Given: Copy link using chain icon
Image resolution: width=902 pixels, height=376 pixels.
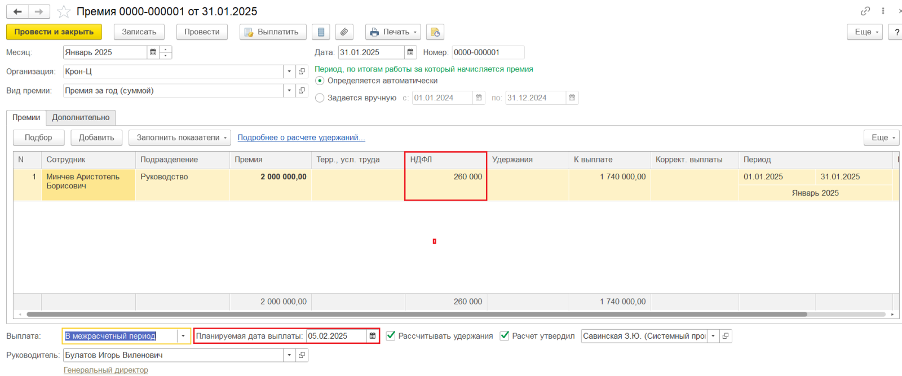Looking at the screenshot, I should 865,11.
